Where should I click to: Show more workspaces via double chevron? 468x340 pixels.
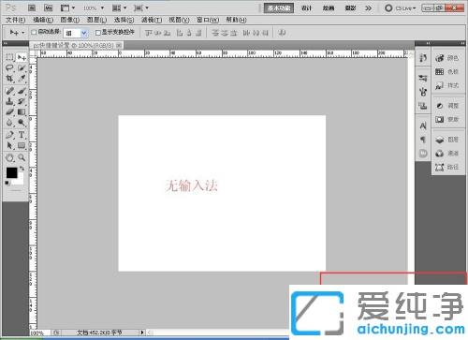369,8
